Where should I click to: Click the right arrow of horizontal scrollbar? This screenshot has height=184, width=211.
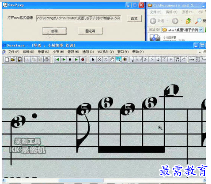click(204, 180)
